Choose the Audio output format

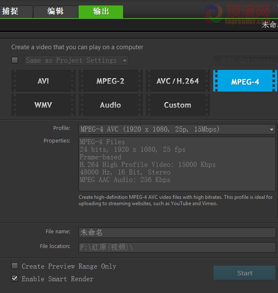[x=110, y=105]
